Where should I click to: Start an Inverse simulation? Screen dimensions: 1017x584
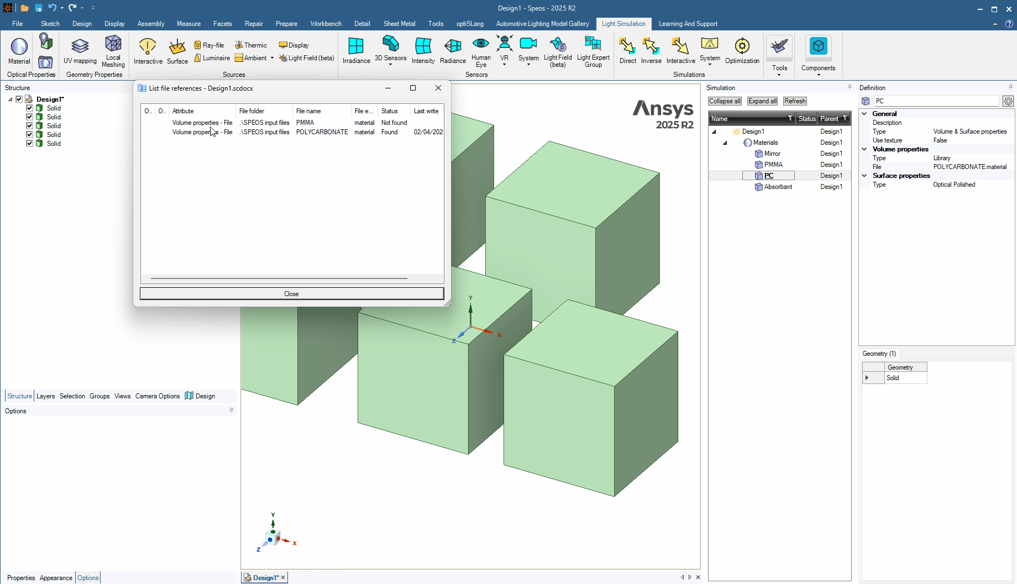(651, 51)
